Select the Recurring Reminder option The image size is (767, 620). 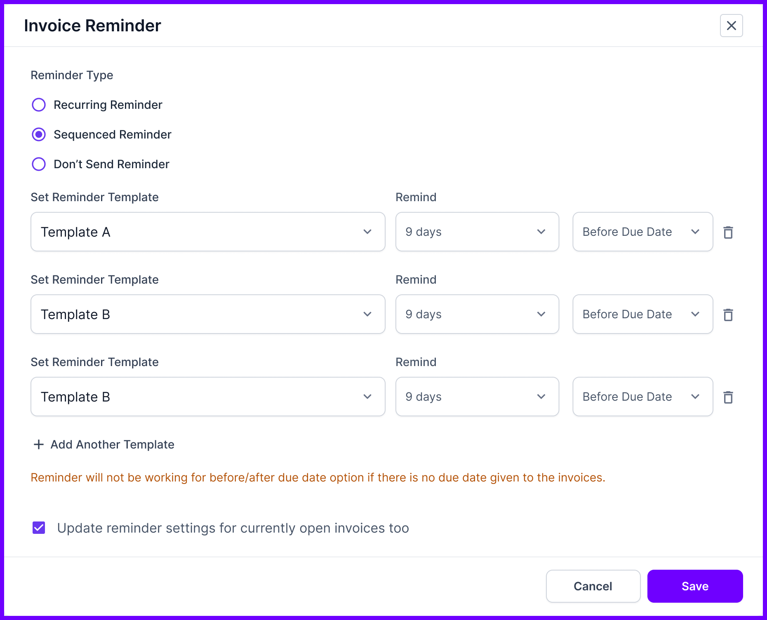[38, 105]
